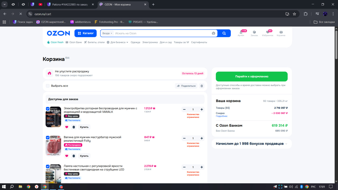Open the Электроника category link
Image resolution: width=338 pixels, height=190 pixels.
pyautogui.click(x=150, y=42)
